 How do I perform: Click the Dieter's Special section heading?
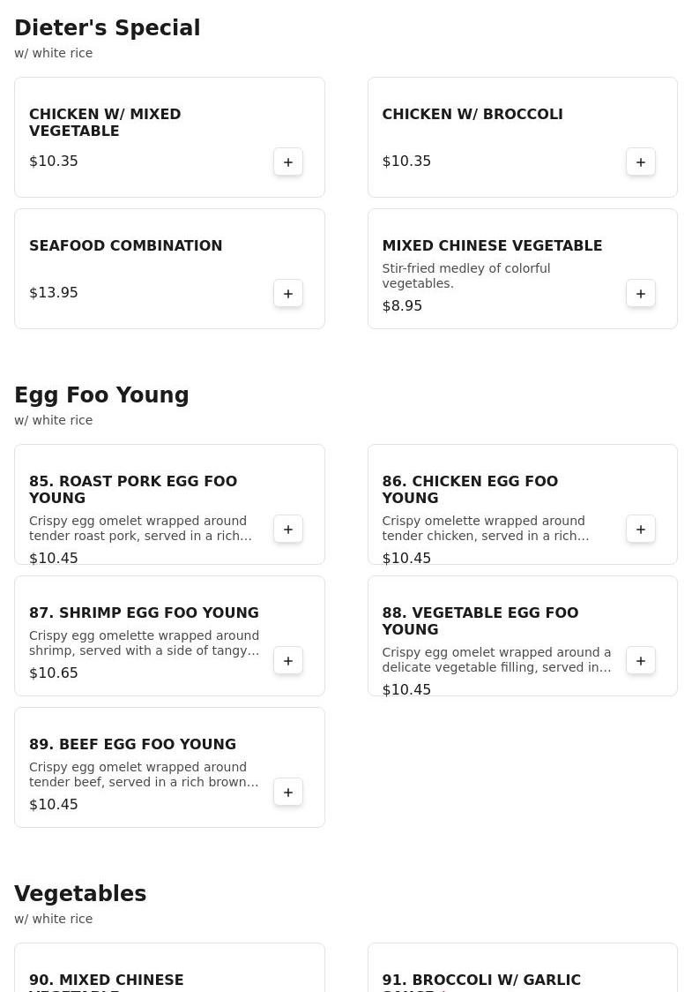107,28
